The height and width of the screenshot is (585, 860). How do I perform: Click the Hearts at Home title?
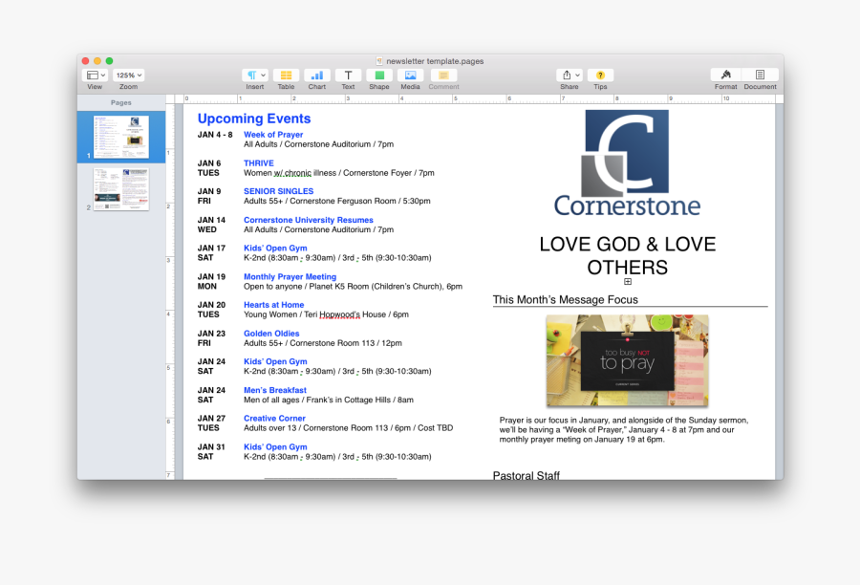pyautogui.click(x=273, y=305)
